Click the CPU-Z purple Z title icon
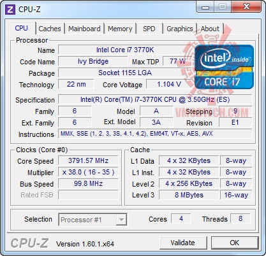Screen dimensions: 266x256 click(x=10, y=10)
